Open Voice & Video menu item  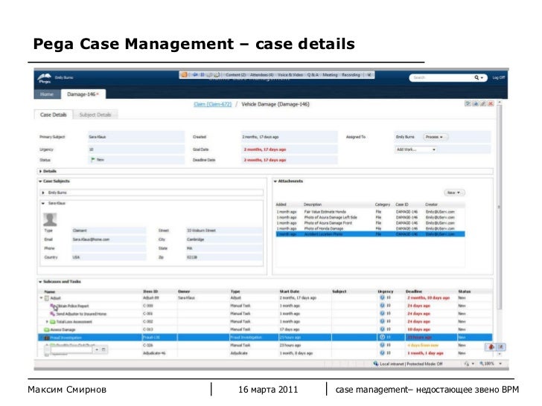290,74
